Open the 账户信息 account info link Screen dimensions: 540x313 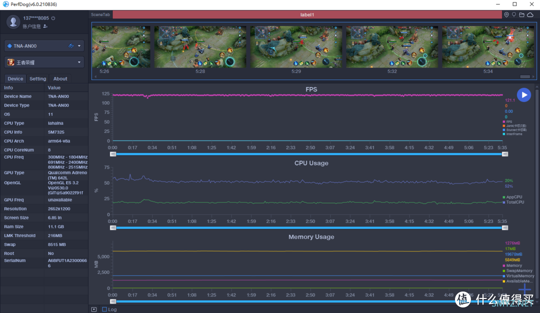click(31, 26)
